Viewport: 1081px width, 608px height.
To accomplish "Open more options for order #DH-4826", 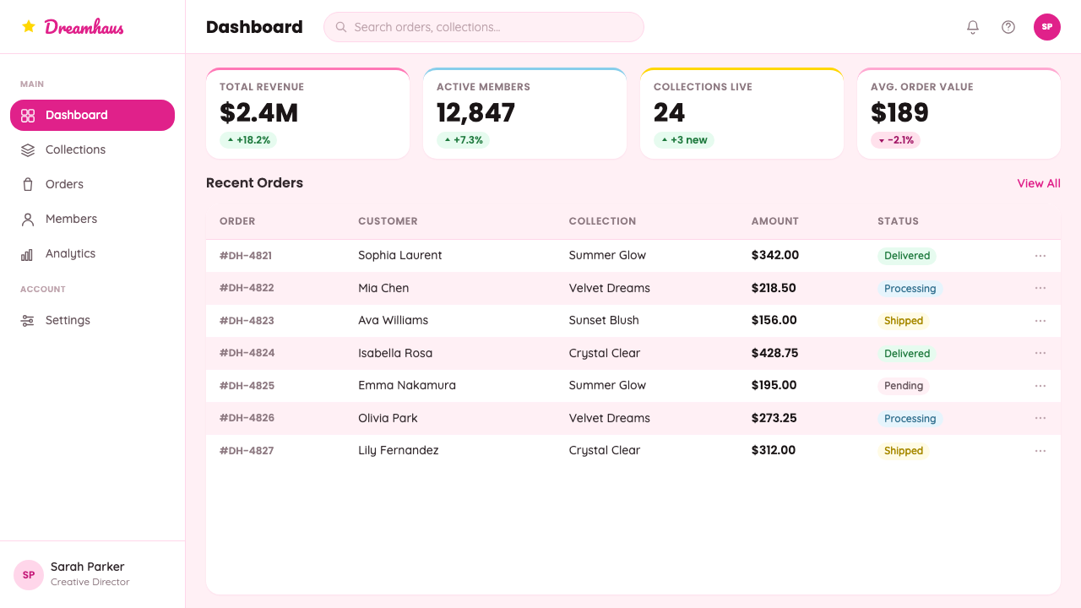I will point(1040,418).
